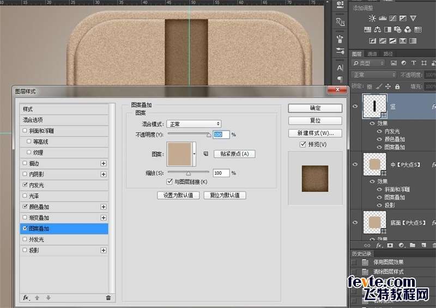Viewport: 436px width, 308px height.
Task: Open the 混合模式 (Blend Mode) dropdown
Action: 193,124
